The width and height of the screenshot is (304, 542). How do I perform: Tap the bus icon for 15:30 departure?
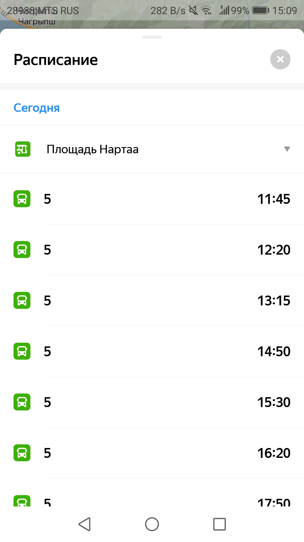(22, 402)
